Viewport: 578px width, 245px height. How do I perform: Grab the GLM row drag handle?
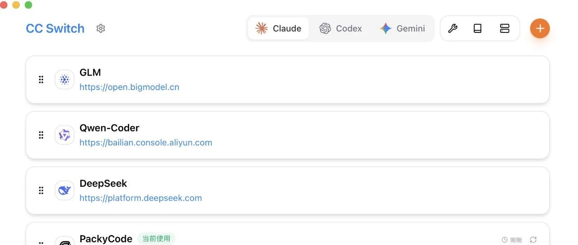(41, 80)
